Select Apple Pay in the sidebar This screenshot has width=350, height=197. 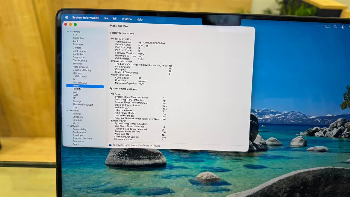point(78,38)
